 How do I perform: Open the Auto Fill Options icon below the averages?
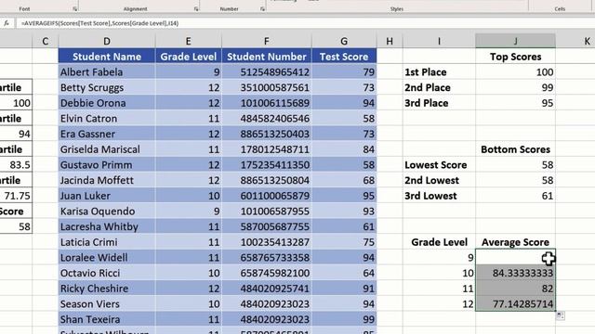click(x=561, y=315)
